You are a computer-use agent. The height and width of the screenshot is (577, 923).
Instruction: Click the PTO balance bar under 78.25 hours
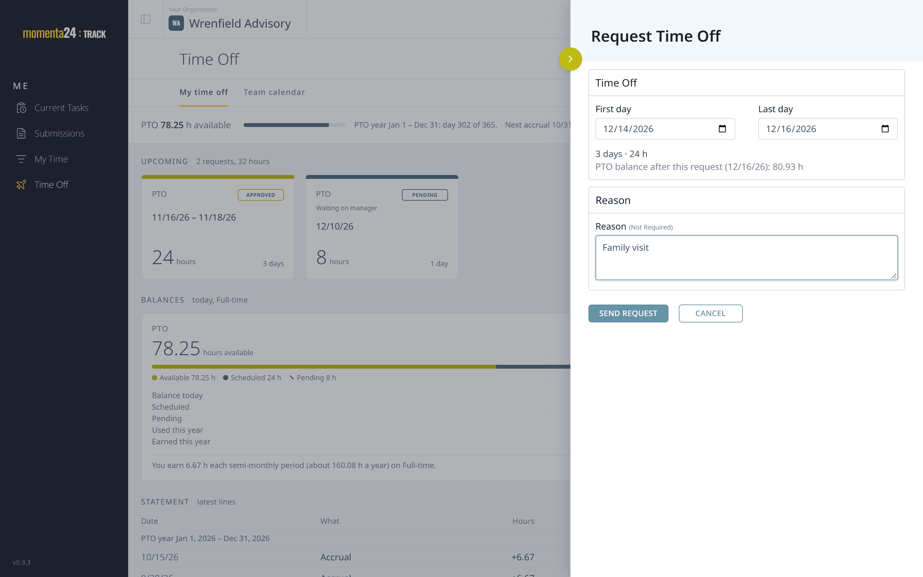(x=361, y=367)
